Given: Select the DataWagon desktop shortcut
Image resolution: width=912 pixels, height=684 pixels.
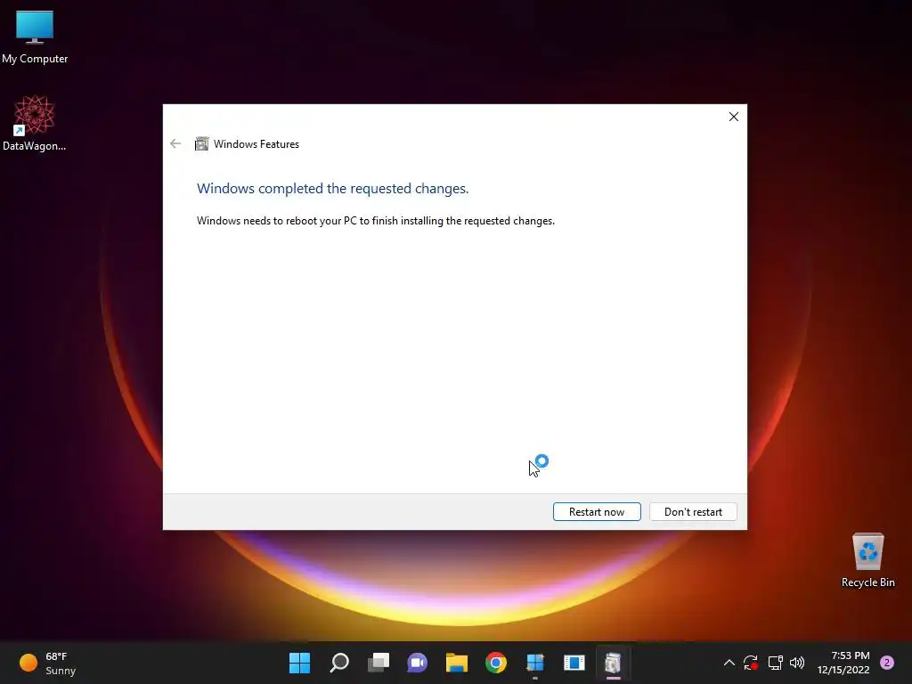Looking at the screenshot, I should click(x=35, y=123).
